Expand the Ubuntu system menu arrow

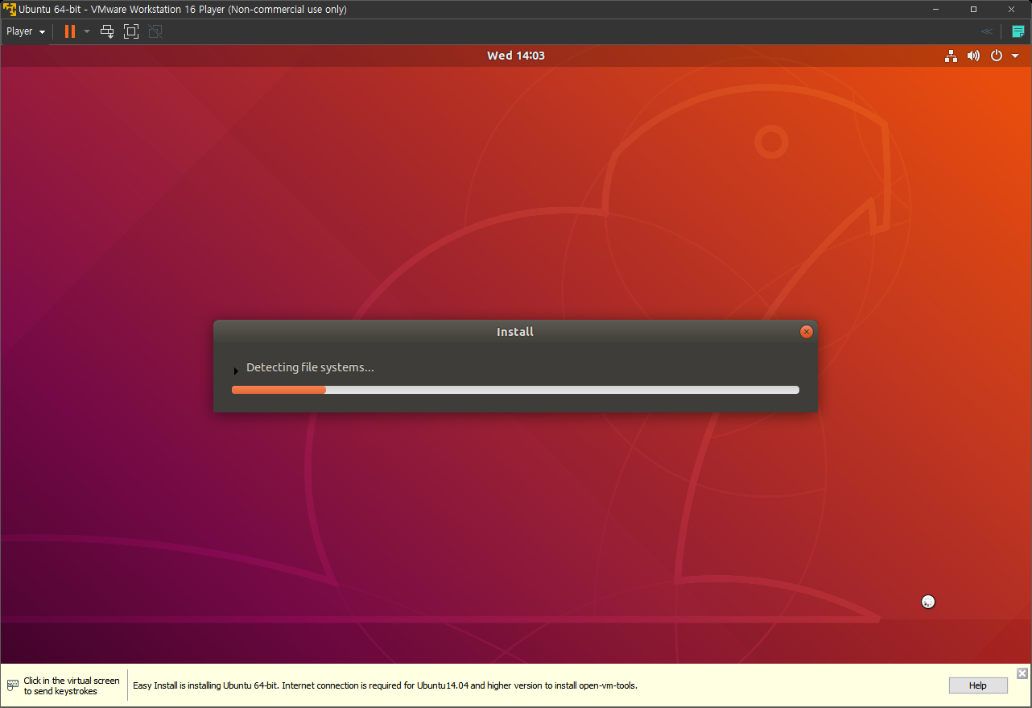[x=1015, y=56]
